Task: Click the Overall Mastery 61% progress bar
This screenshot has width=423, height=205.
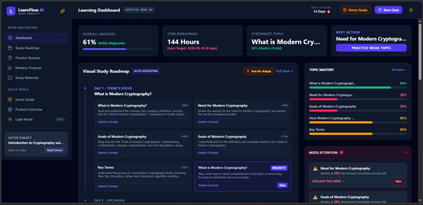Action: click(x=118, y=49)
